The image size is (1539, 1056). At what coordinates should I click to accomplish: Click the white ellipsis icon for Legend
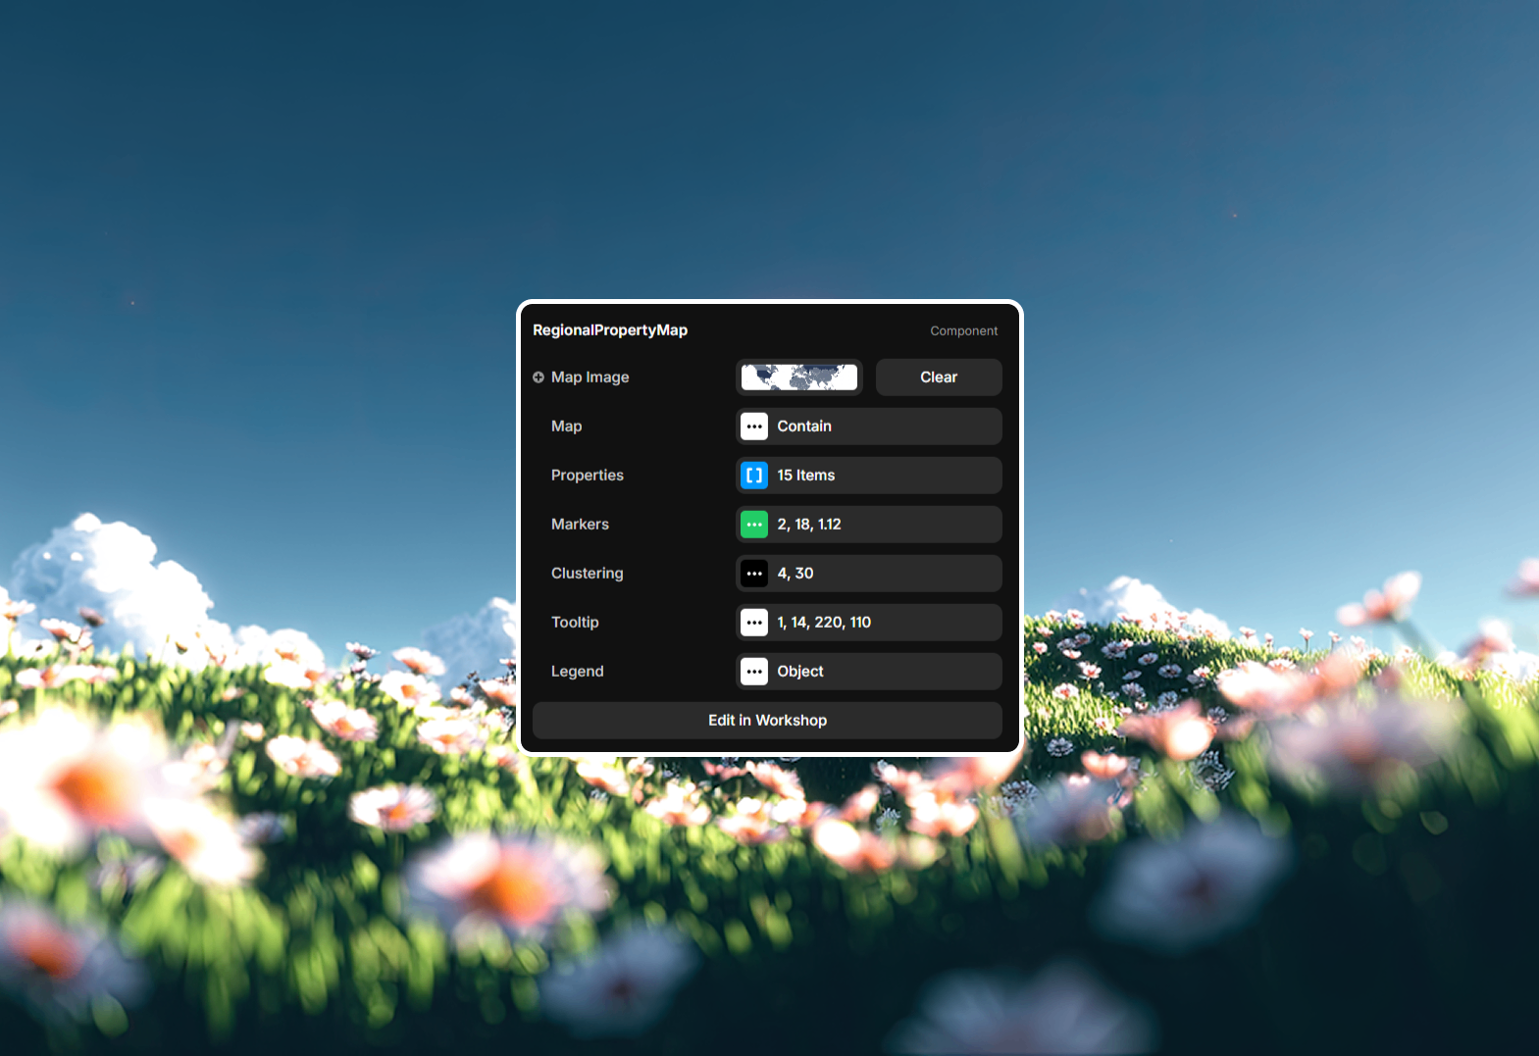point(753,672)
